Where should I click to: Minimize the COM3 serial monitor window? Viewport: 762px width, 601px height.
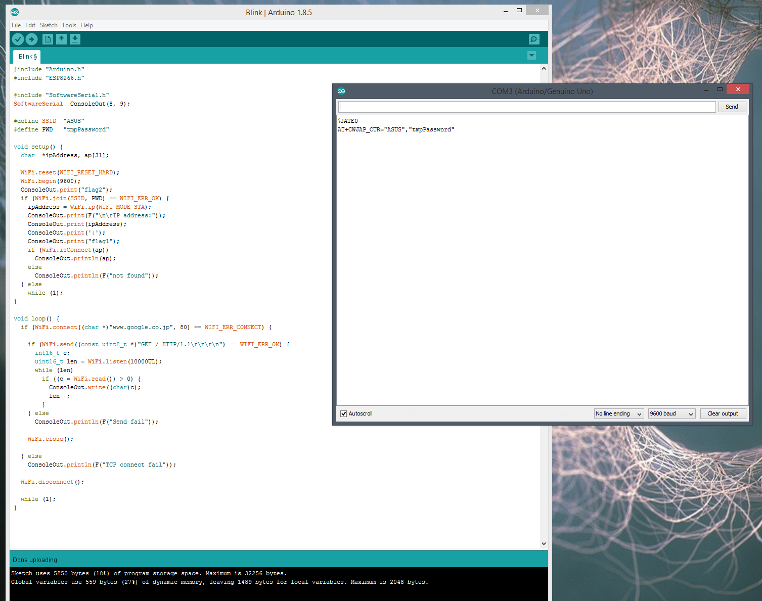706,90
